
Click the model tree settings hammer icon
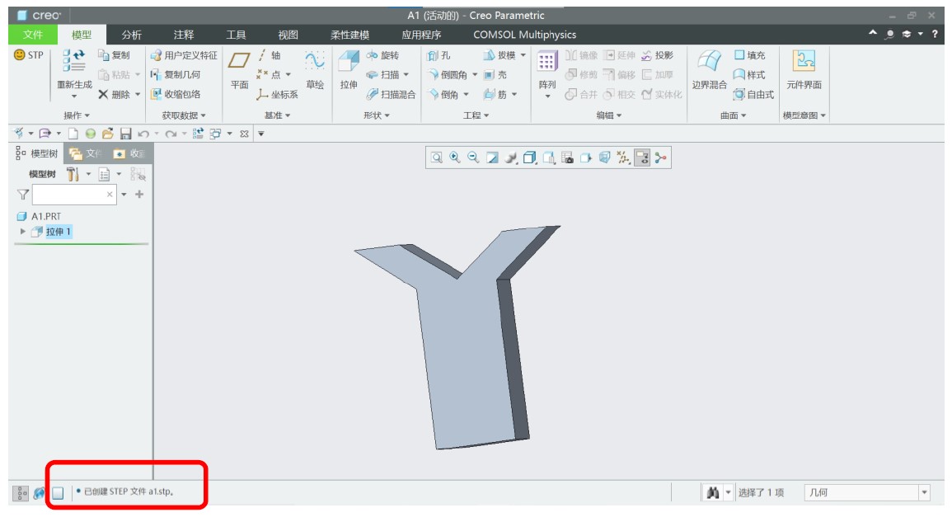coord(73,174)
